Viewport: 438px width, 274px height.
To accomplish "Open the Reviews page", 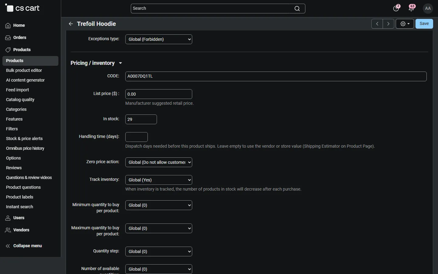I will pos(14,168).
